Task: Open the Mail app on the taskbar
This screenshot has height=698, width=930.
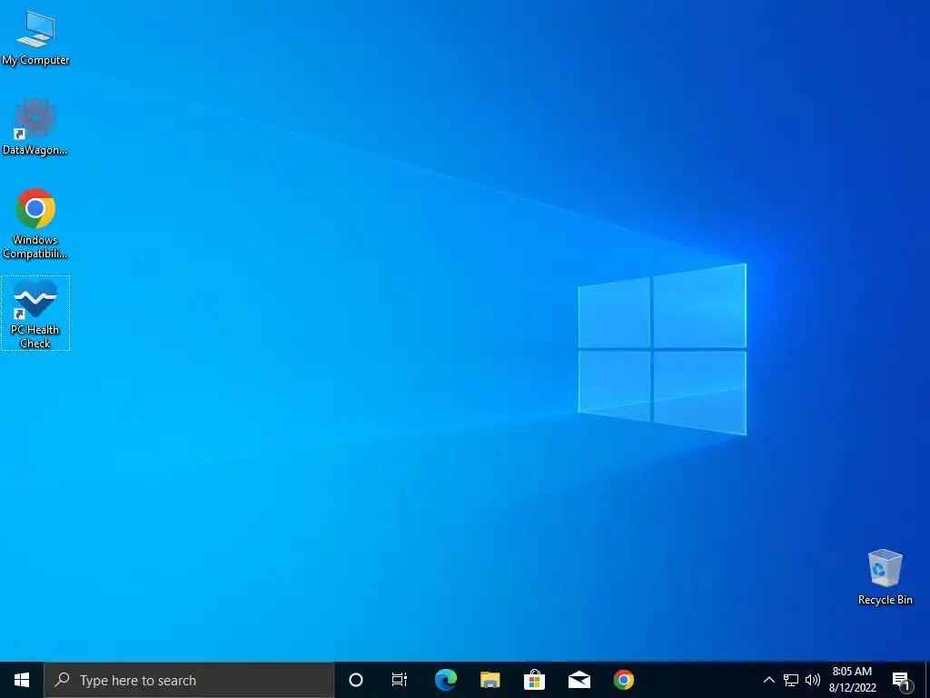Action: (x=579, y=680)
